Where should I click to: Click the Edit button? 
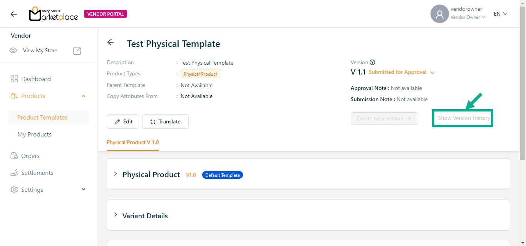click(123, 121)
